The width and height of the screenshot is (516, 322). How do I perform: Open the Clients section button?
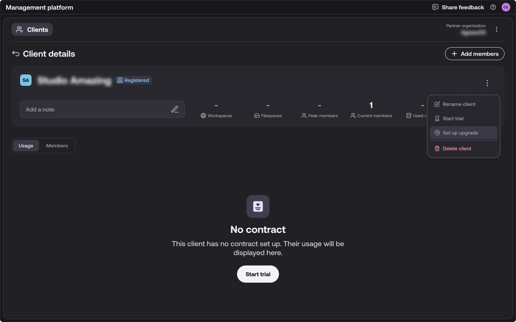(x=32, y=29)
